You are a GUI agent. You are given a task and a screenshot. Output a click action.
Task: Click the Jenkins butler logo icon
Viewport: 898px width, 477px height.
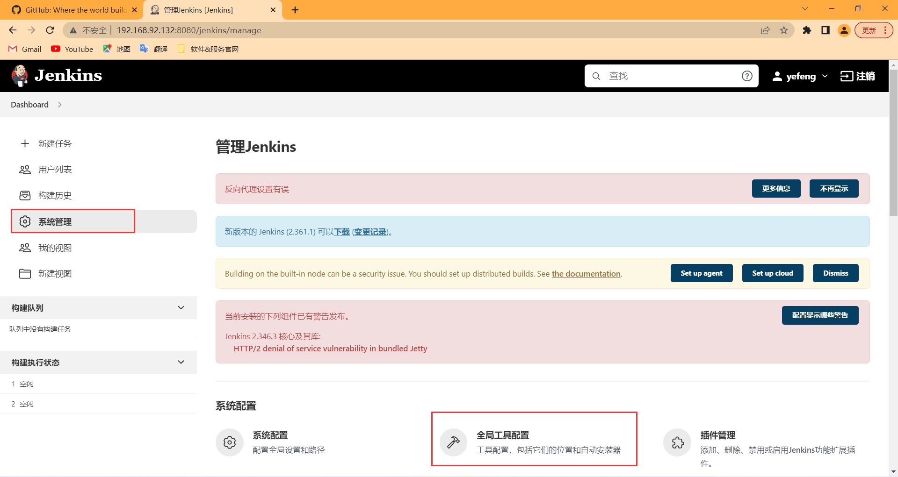pos(20,76)
